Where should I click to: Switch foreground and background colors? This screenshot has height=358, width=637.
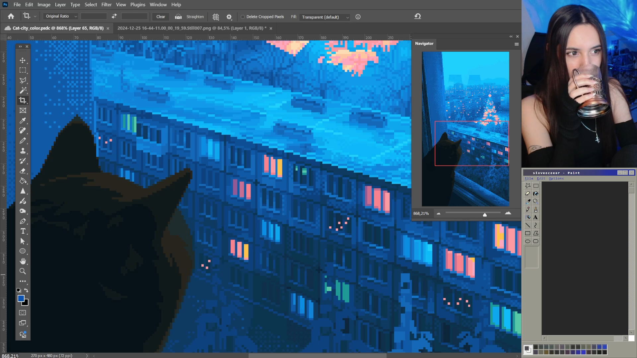[x=26, y=290]
